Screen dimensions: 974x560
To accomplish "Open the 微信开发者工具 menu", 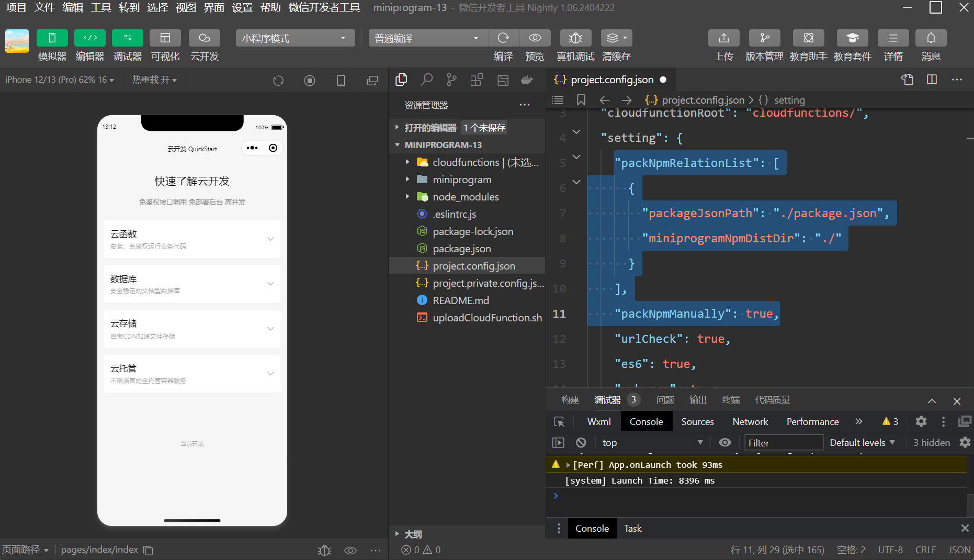I will click(x=324, y=8).
